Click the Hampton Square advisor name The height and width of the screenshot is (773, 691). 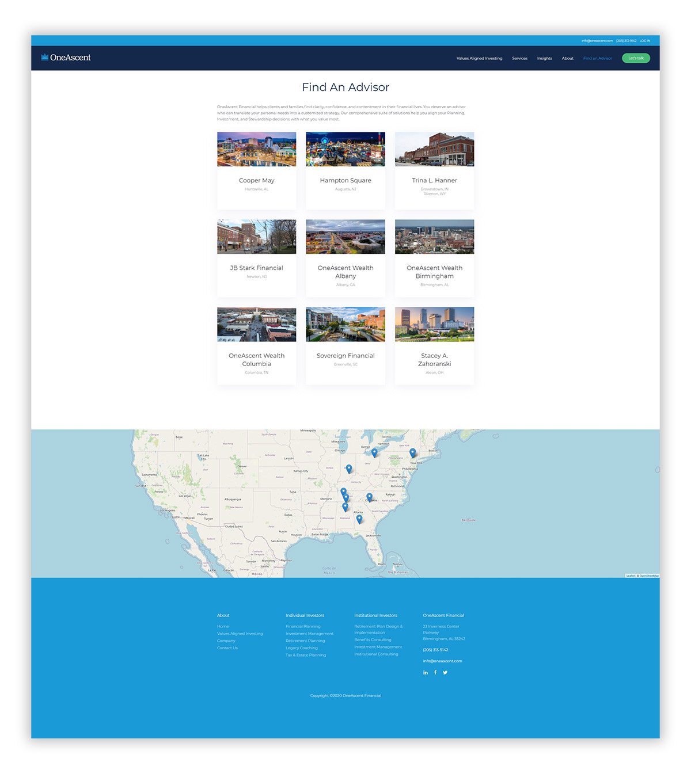pyautogui.click(x=345, y=181)
